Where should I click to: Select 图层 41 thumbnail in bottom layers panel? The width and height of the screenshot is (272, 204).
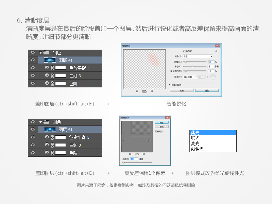[50, 130]
